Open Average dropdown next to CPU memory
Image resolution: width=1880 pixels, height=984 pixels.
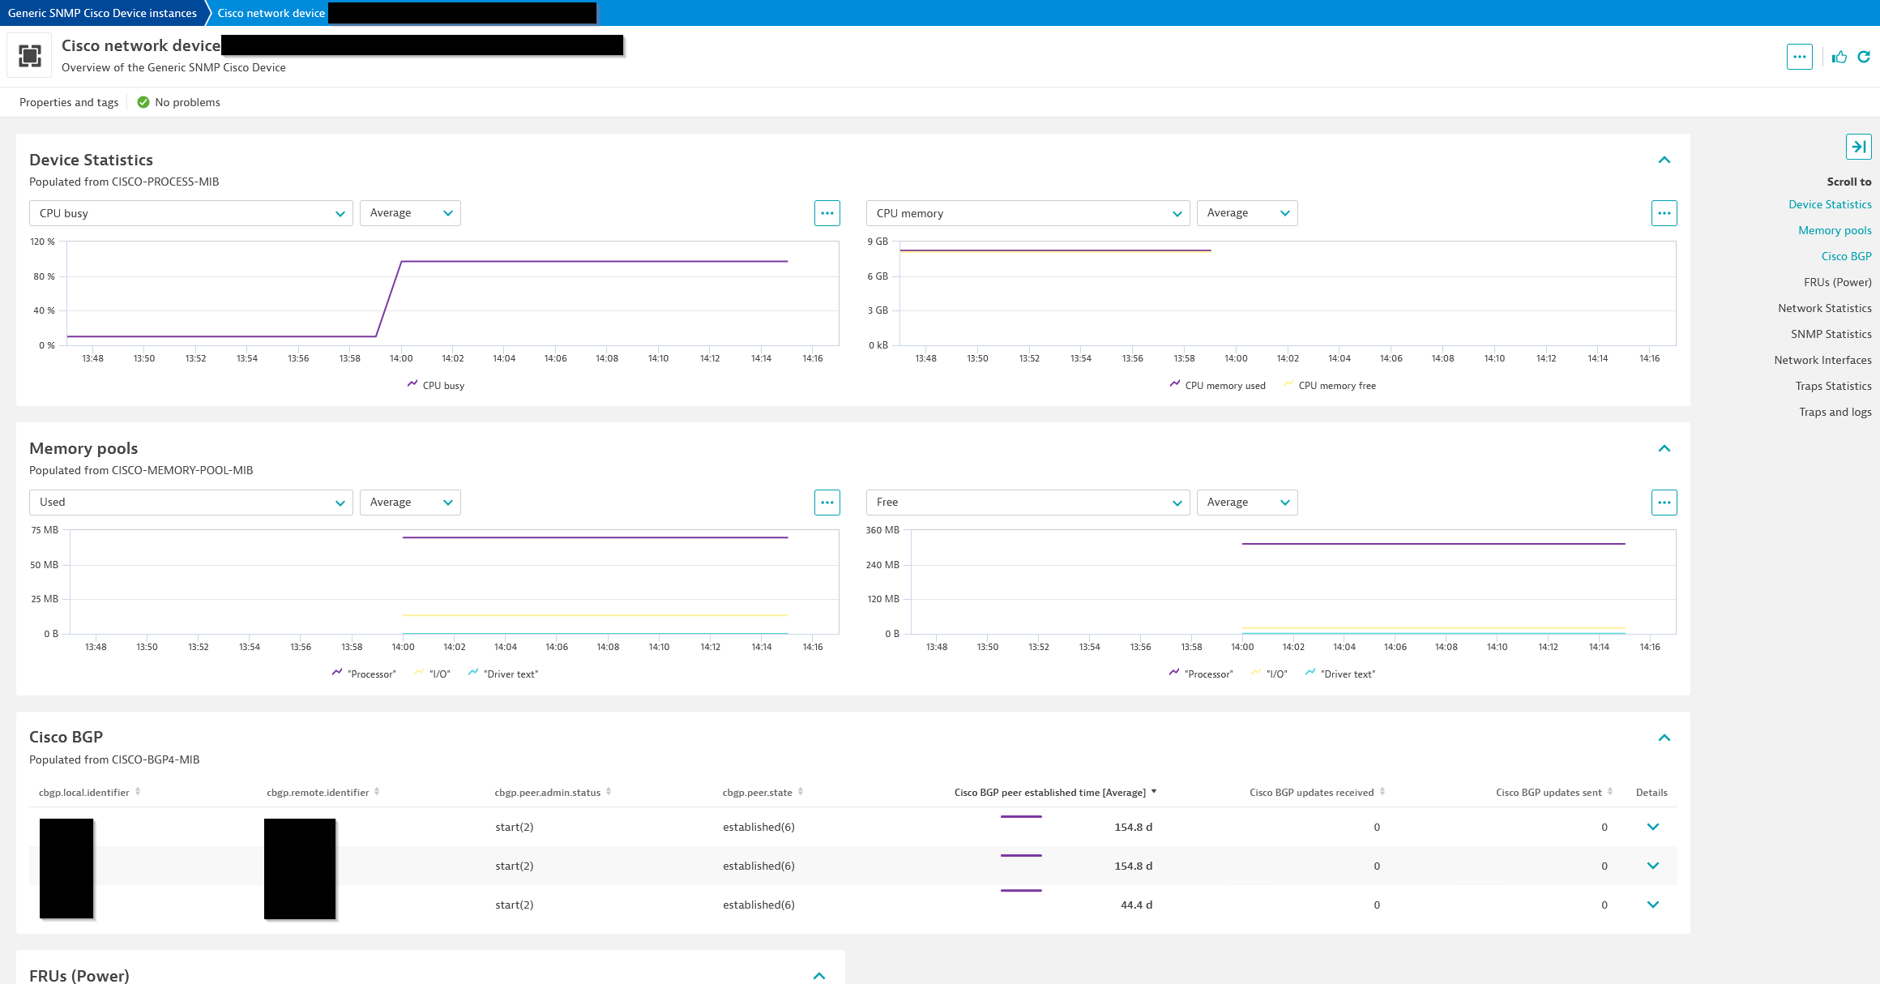click(x=1247, y=213)
